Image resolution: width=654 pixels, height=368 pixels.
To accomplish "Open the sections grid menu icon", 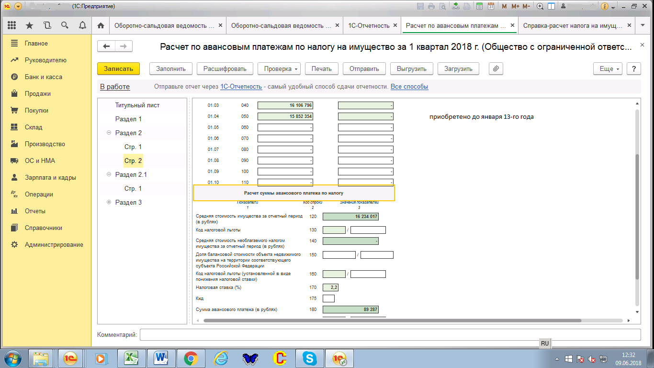I will point(12,25).
